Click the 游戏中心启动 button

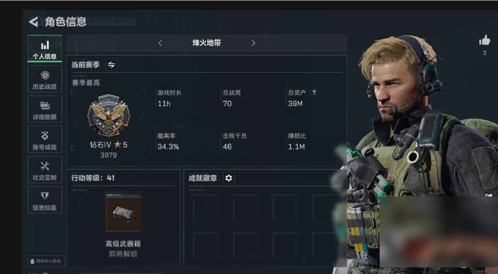coord(46,261)
